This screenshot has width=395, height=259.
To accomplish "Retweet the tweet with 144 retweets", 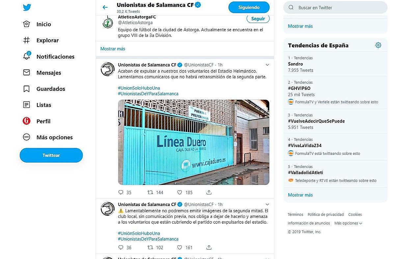I will (150, 193).
